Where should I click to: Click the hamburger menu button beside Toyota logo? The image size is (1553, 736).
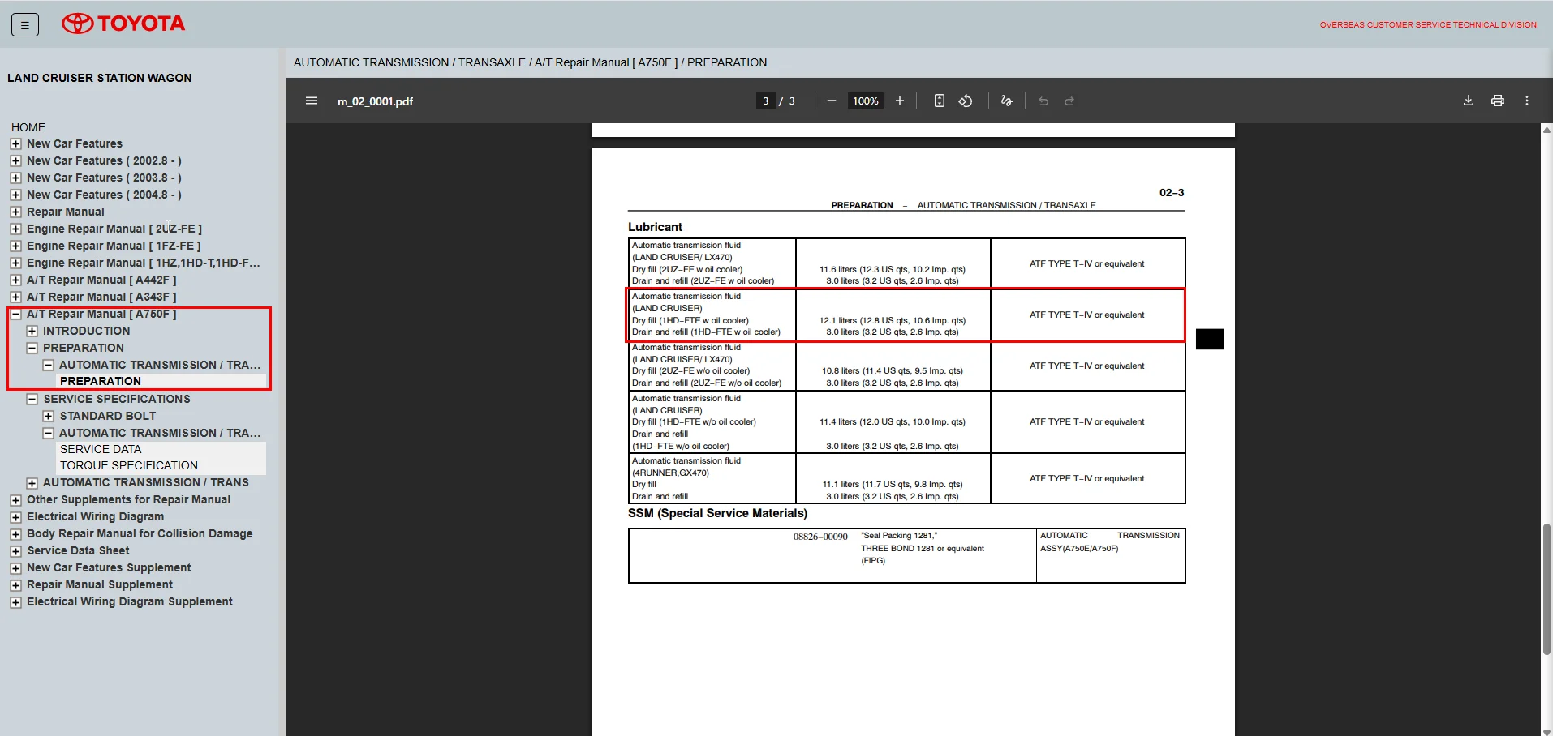click(x=24, y=25)
